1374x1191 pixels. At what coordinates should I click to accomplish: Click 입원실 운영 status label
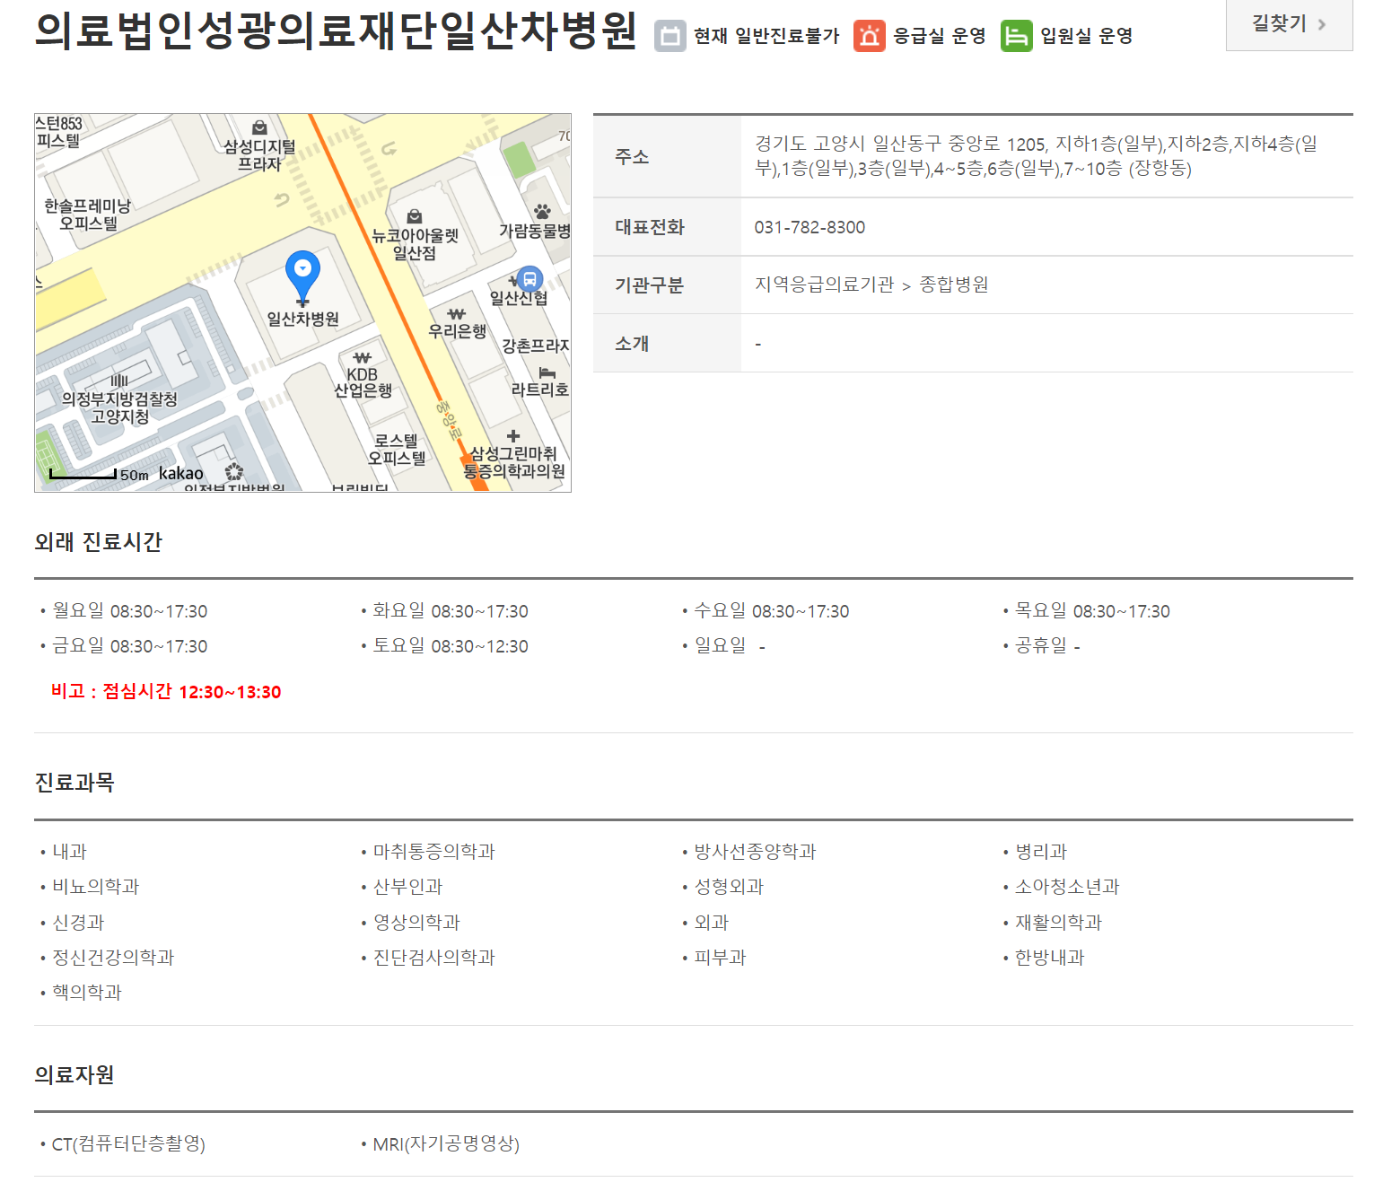pyautogui.click(x=1086, y=36)
